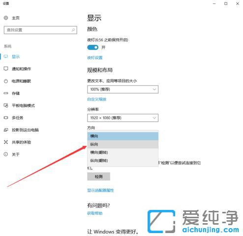Viewport: 243px width, 236px height.
Task: Open 自定义缩放 link
Action: [x=97, y=99]
